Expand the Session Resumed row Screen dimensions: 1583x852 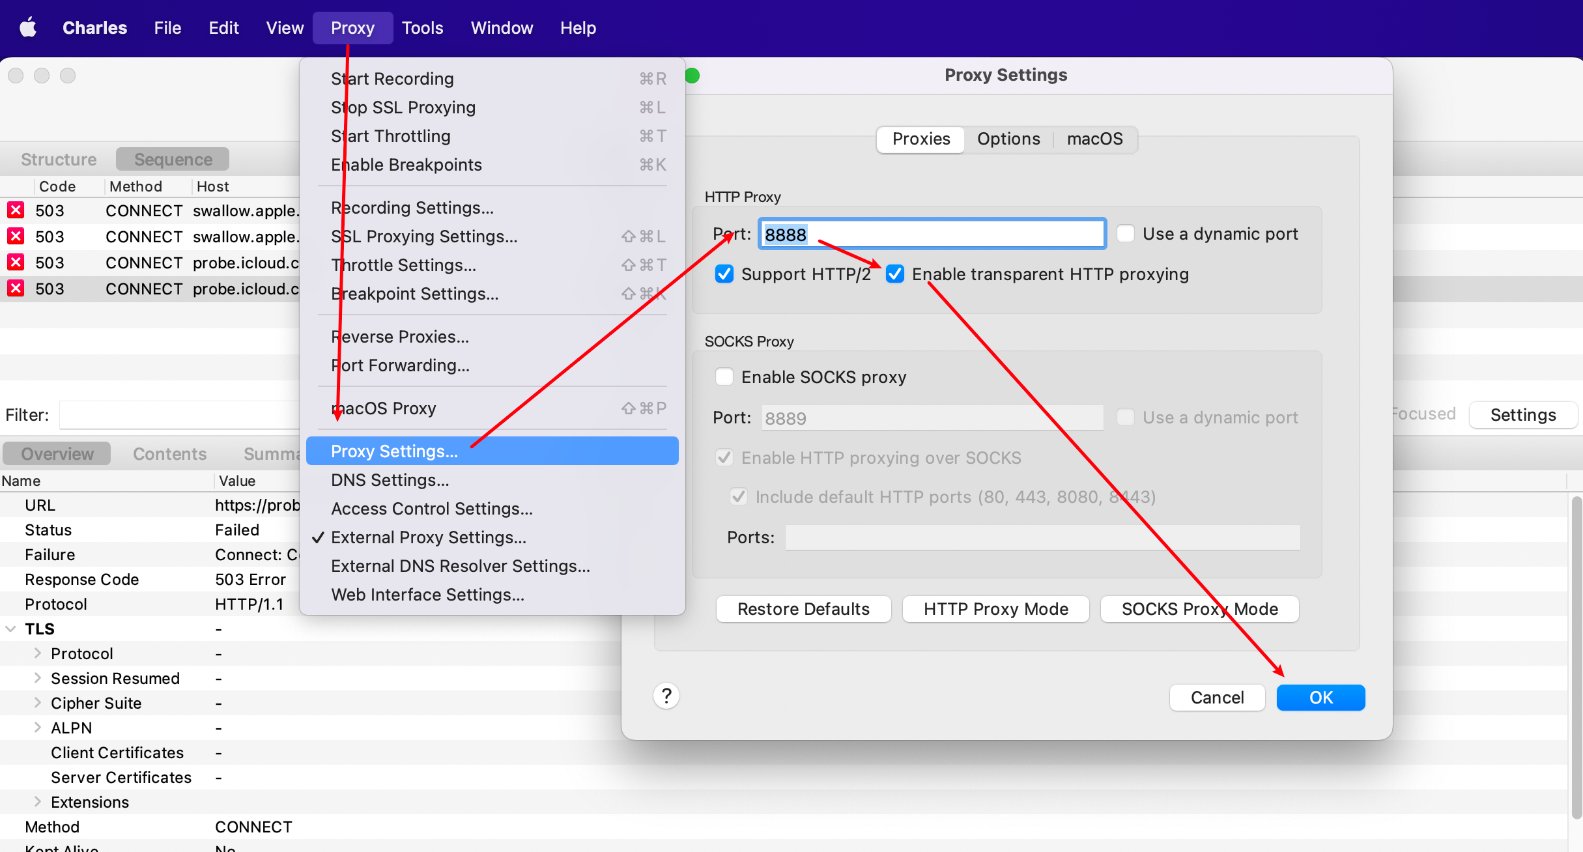[37, 678]
